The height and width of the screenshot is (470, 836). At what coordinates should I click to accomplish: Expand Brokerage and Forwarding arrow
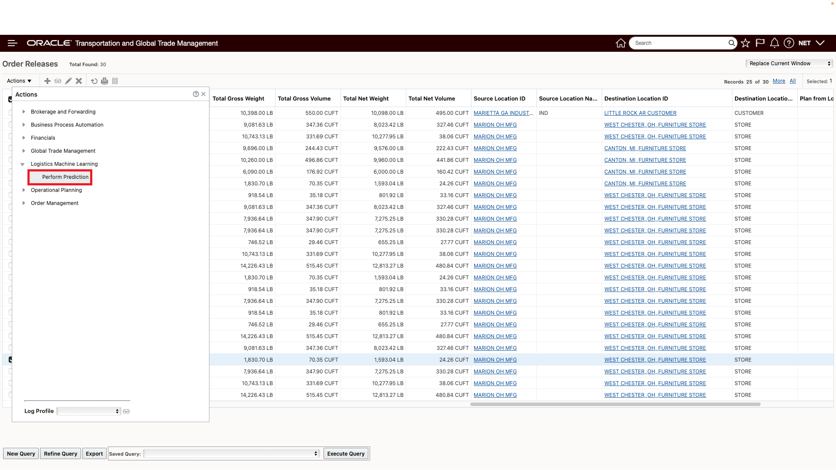[24, 112]
